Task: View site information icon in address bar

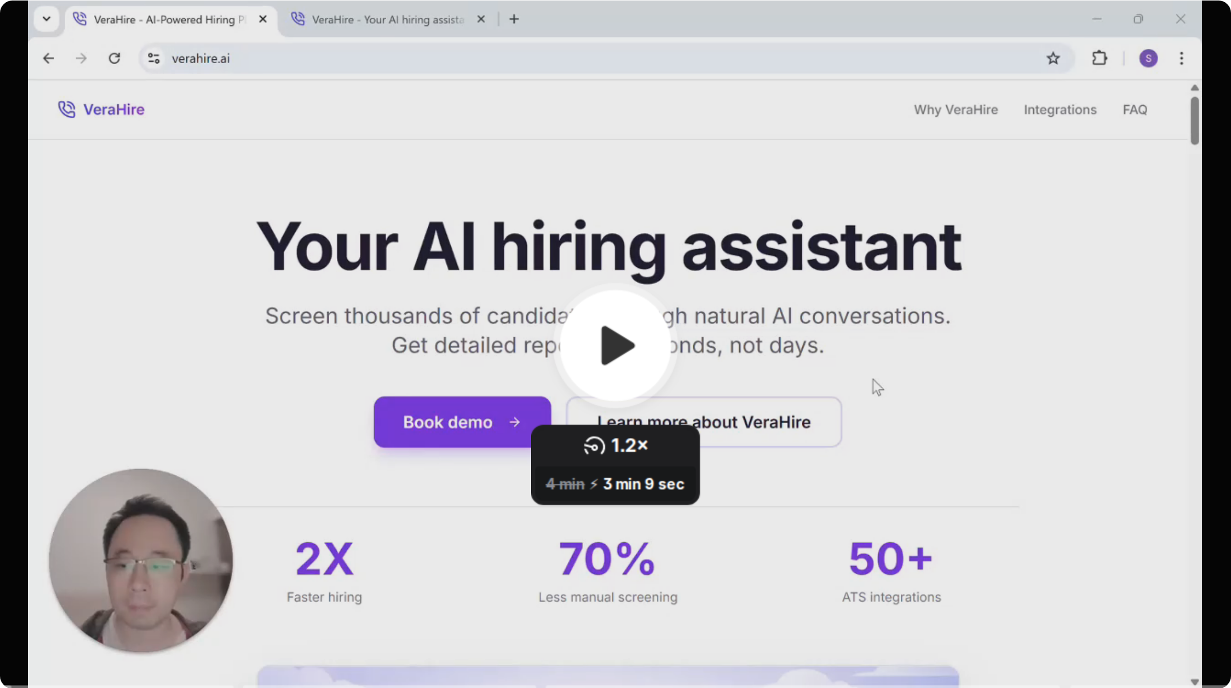Action: (153, 58)
